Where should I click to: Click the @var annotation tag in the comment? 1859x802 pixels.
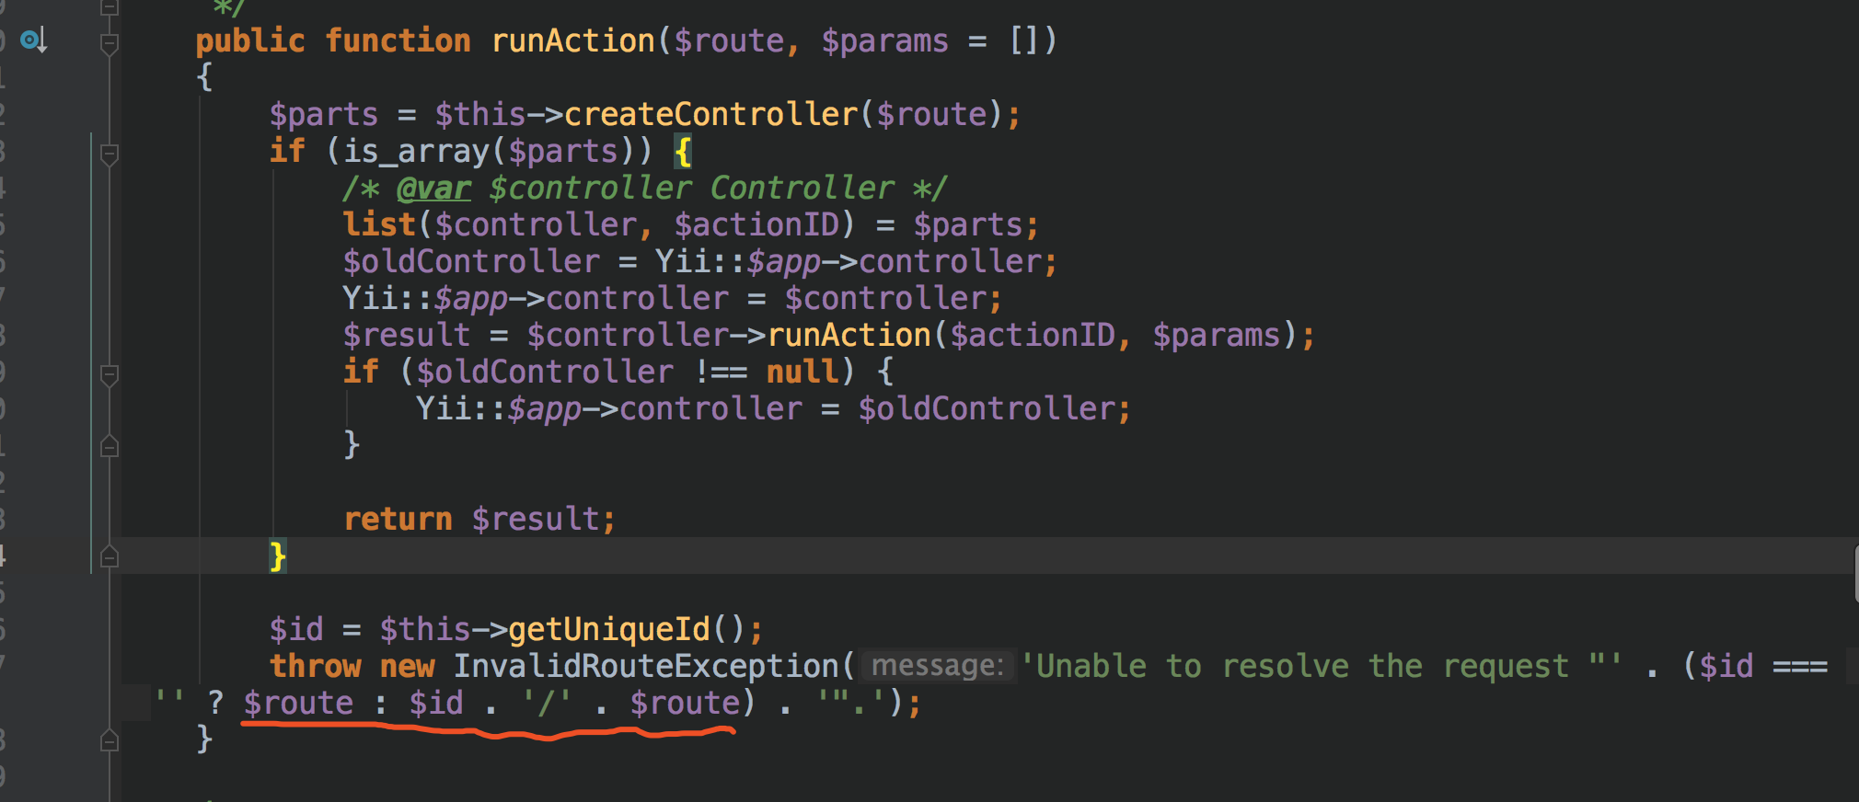tap(433, 188)
